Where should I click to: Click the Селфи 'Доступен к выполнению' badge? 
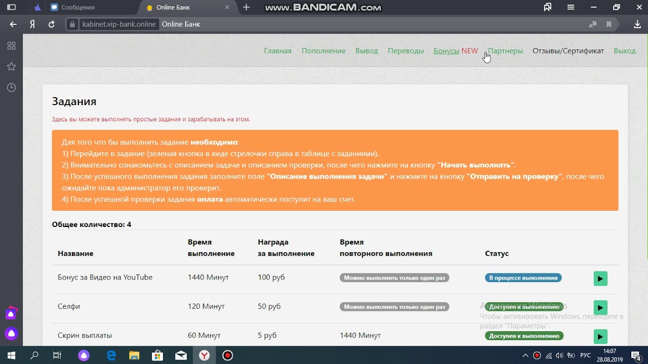(524, 307)
